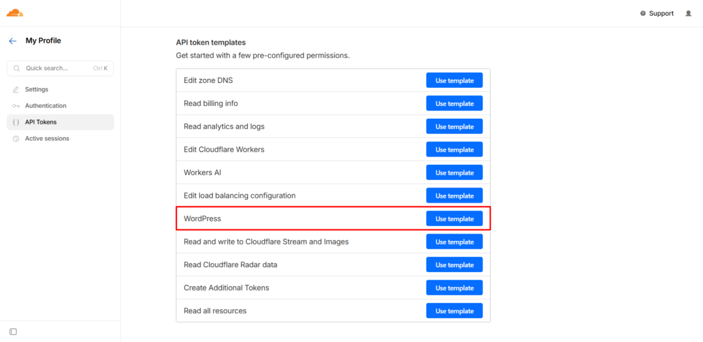Use template for Read billing info
This screenshot has width=703, height=342.
[x=454, y=104]
